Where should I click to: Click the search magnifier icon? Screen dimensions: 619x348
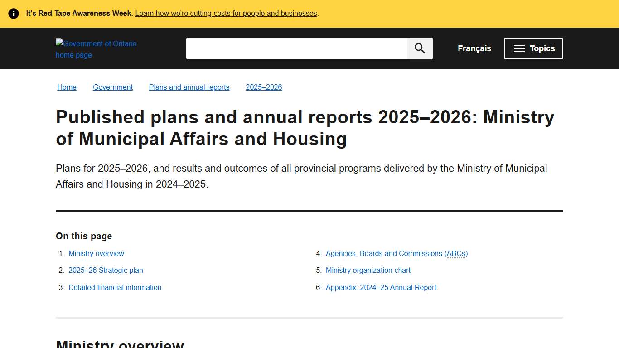419,48
